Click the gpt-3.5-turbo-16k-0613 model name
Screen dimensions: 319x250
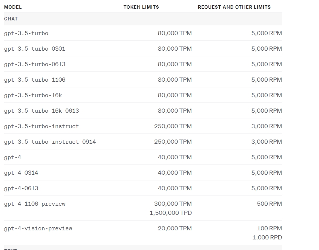[x=42, y=111]
